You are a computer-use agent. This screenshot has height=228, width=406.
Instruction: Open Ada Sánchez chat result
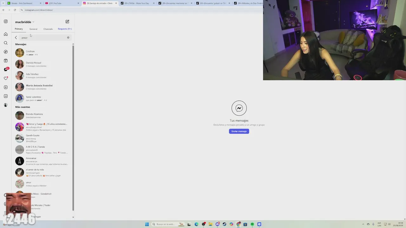[43, 76]
